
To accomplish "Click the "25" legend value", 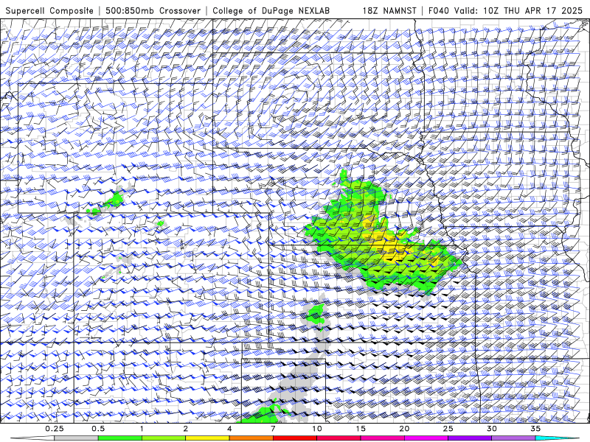I will (448, 429).
